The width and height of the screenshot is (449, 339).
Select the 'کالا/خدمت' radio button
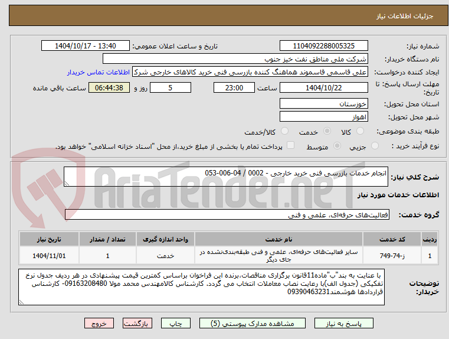click(x=284, y=131)
